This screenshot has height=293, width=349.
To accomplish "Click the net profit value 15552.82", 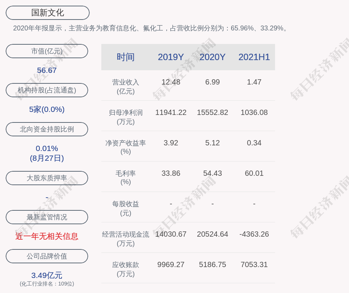I will tap(212, 112).
